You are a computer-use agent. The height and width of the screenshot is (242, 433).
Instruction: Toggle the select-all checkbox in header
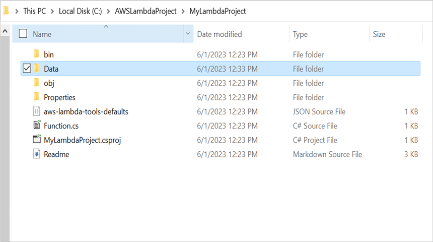tap(23, 34)
